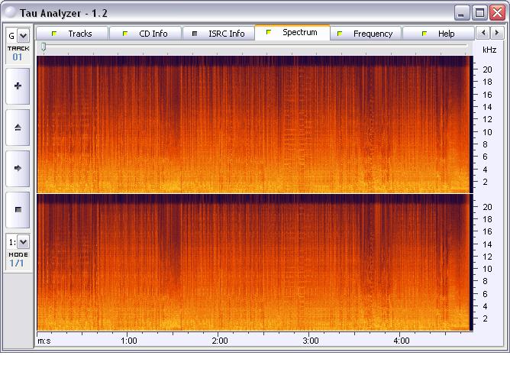This screenshot has width=510, height=391.
Task: Click the plus button in left sidebar
Action: pyautogui.click(x=18, y=86)
